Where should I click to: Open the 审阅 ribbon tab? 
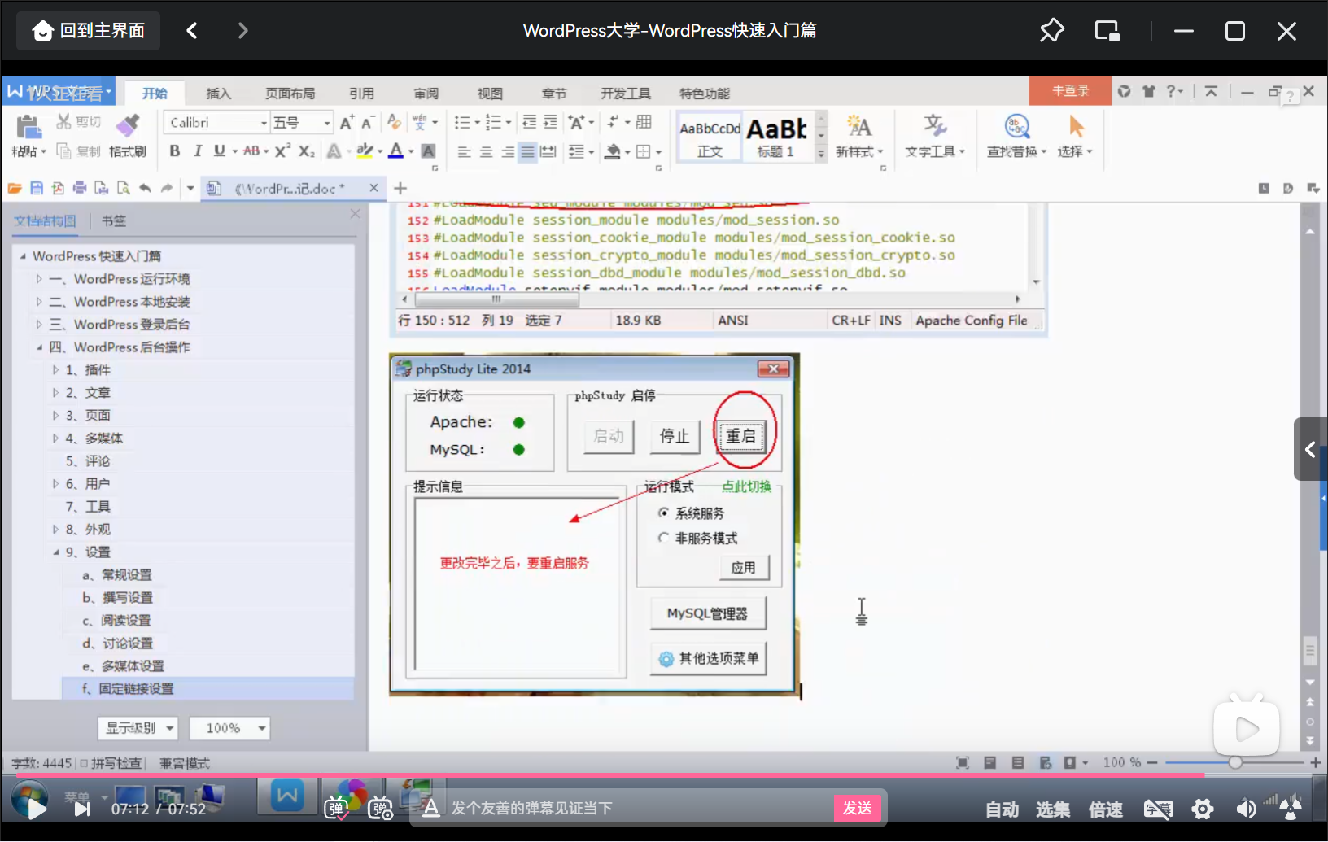[x=426, y=94]
